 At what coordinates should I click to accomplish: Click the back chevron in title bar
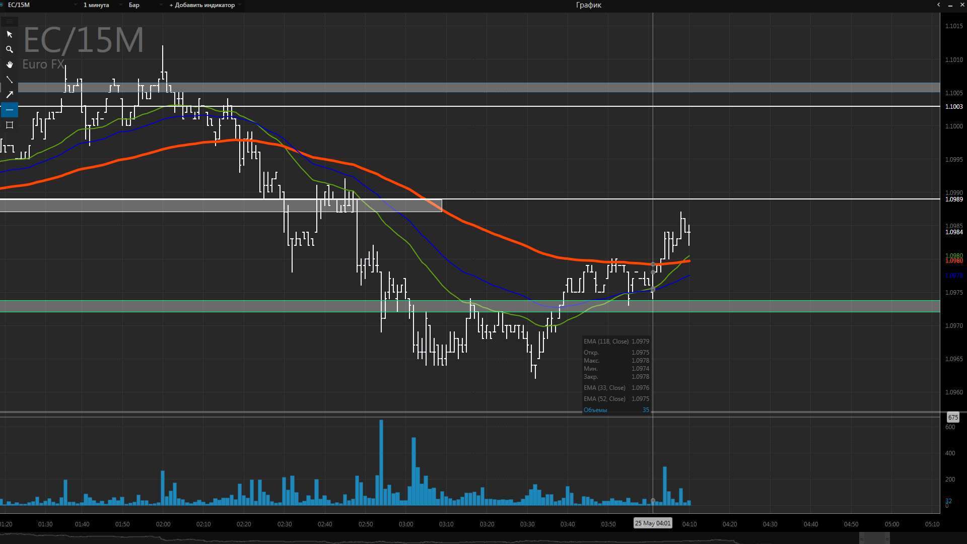point(938,5)
